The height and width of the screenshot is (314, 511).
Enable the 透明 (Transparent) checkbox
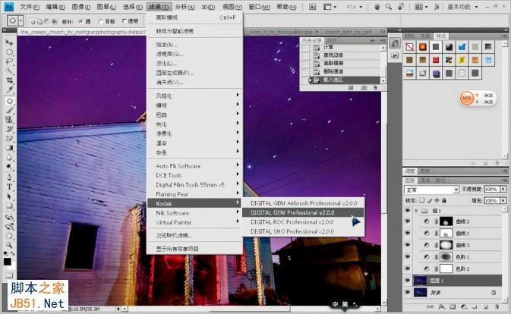125,21
